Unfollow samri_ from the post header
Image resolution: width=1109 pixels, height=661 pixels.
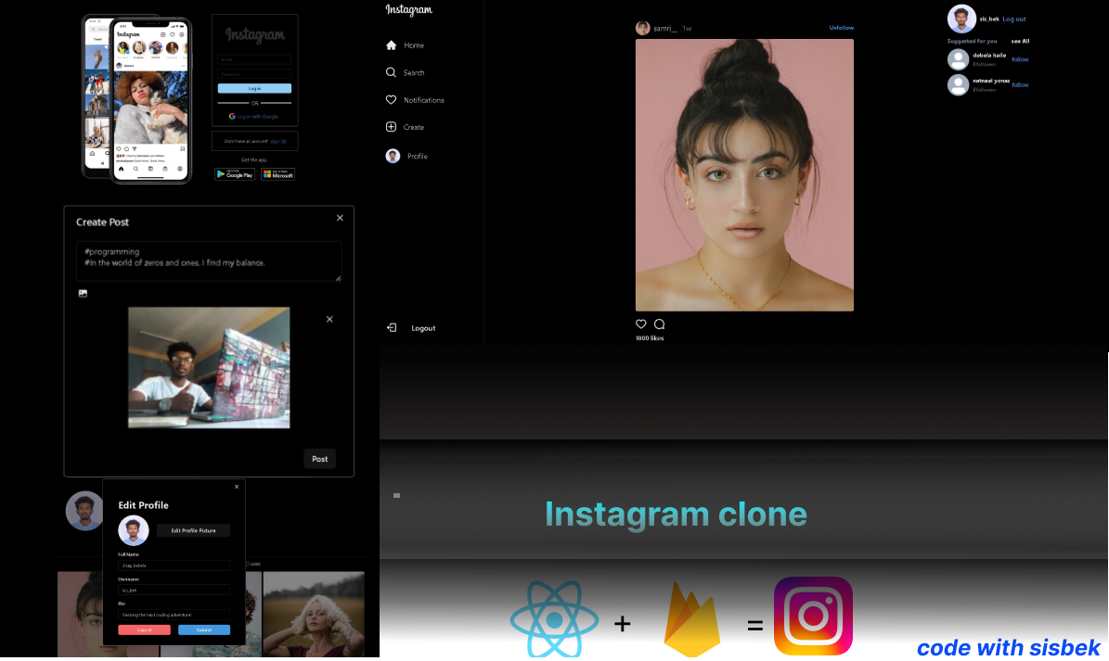point(841,28)
